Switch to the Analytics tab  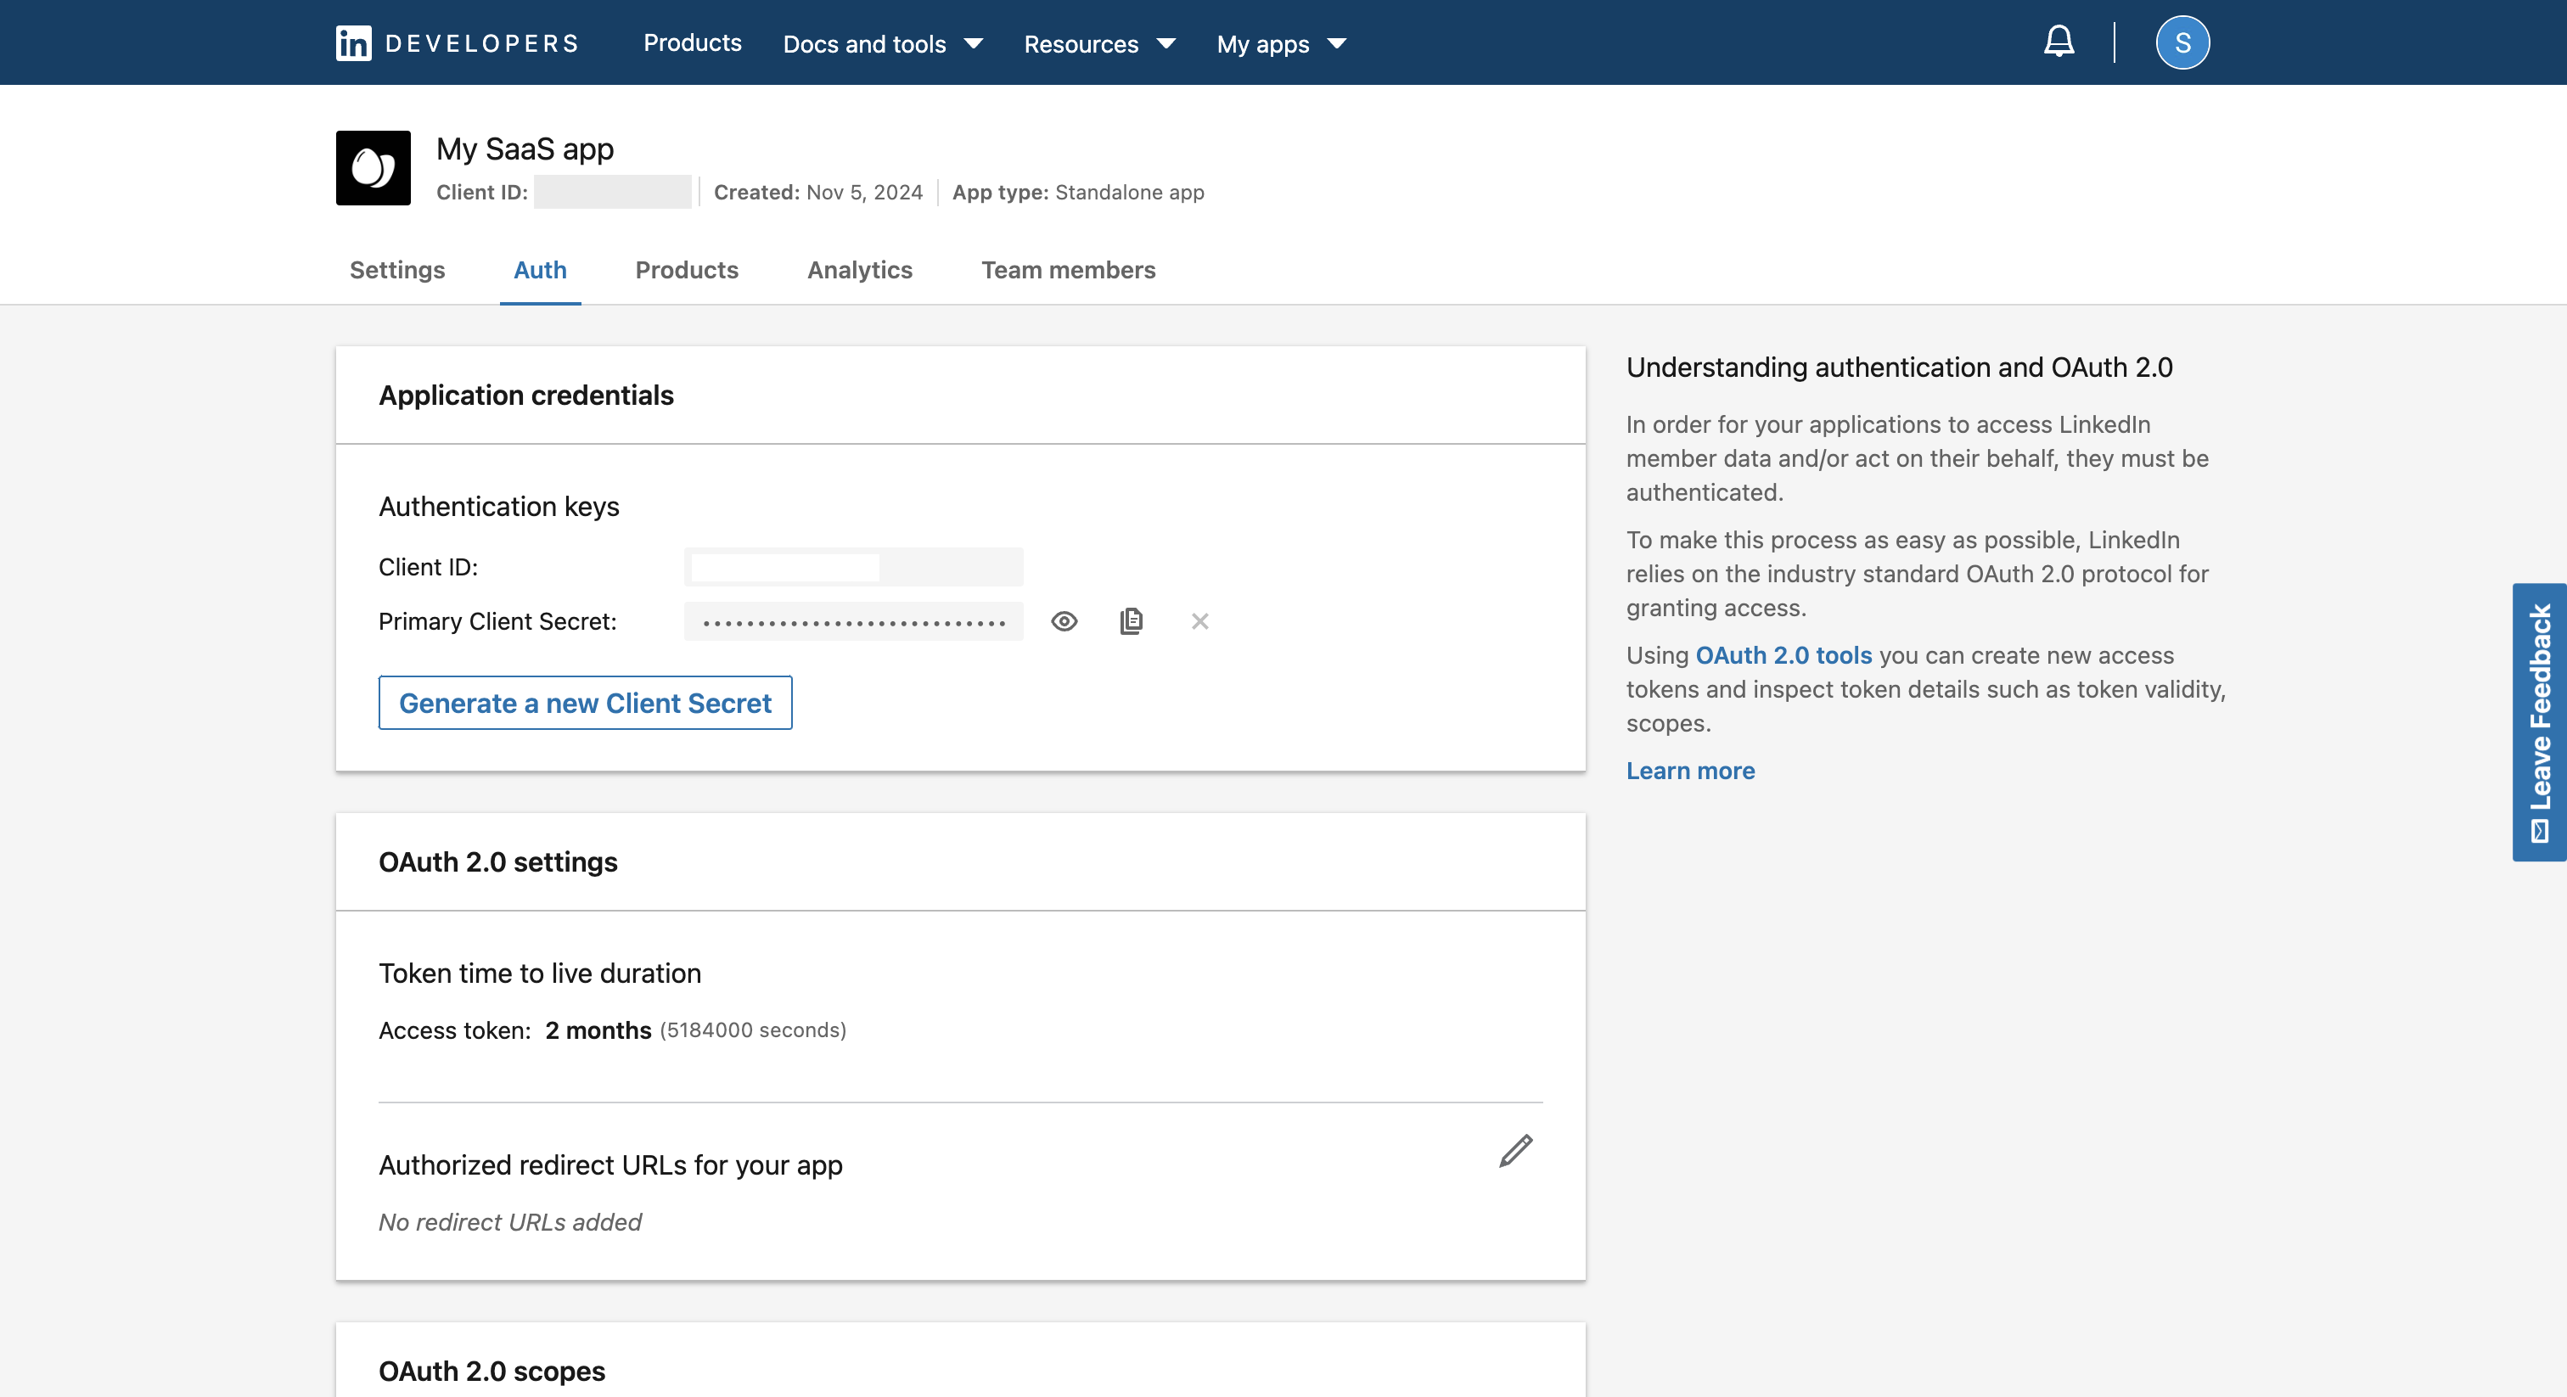click(x=860, y=270)
